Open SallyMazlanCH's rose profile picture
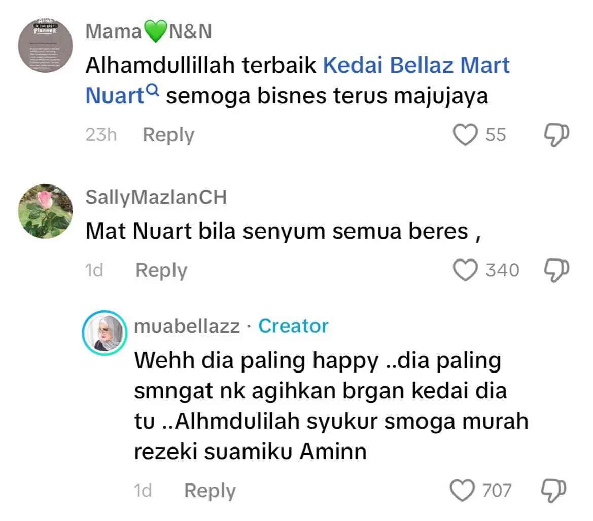Viewport: 593px width, 521px height. (x=45, y=211)
